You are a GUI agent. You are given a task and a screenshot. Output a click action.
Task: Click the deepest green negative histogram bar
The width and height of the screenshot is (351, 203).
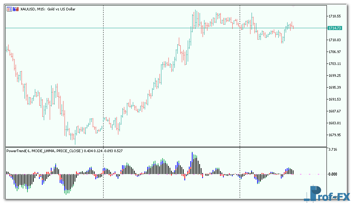[67, 191]
